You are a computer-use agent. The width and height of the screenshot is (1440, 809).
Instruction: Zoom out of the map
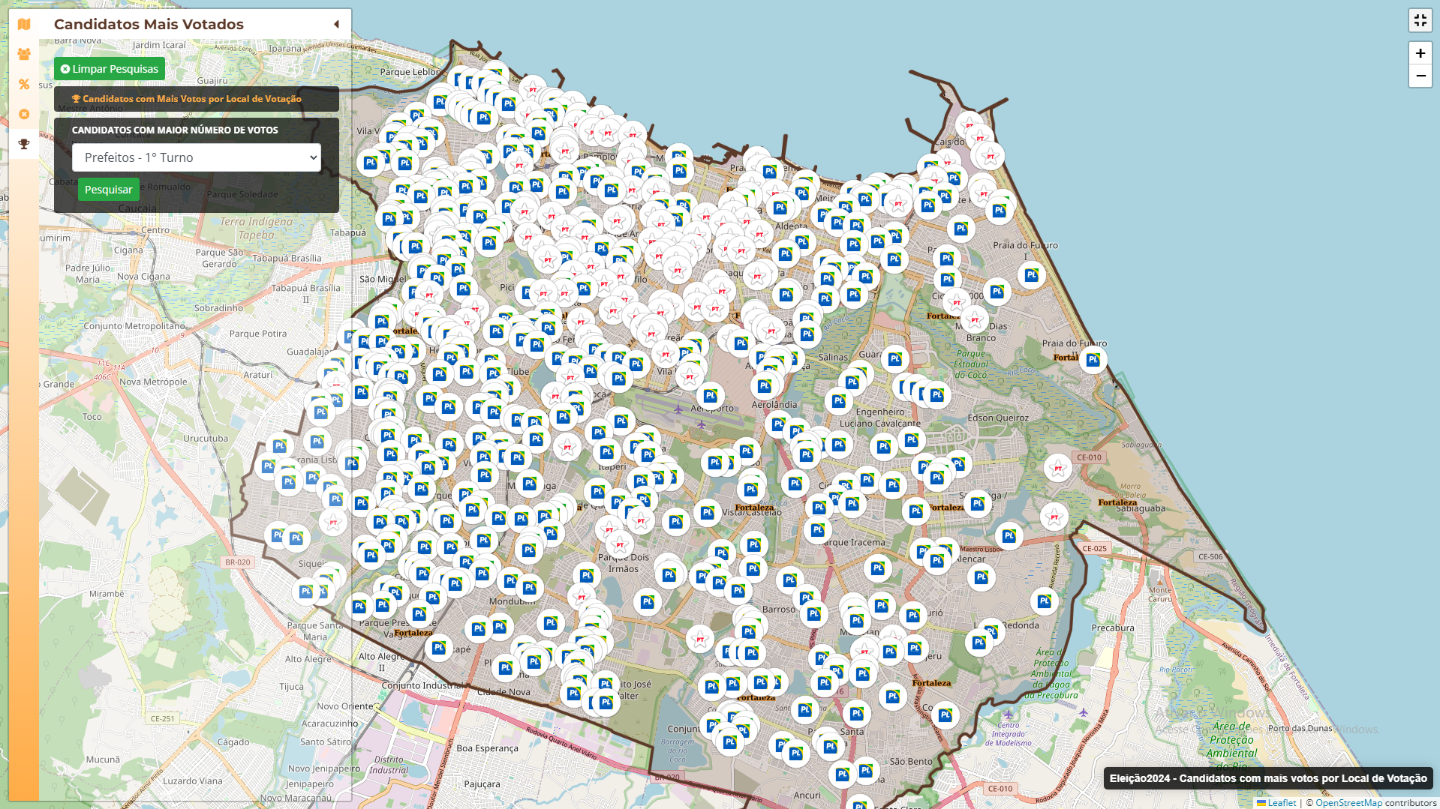click(x=1420, y=76)
